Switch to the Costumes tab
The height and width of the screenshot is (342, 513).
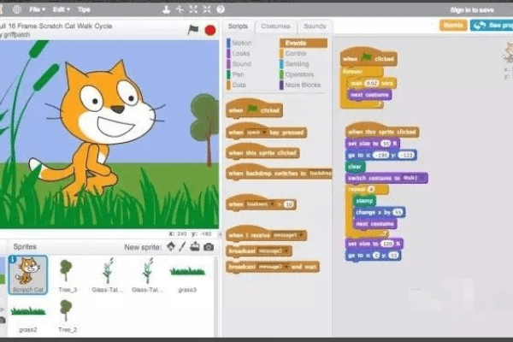(x=275, y=27)
